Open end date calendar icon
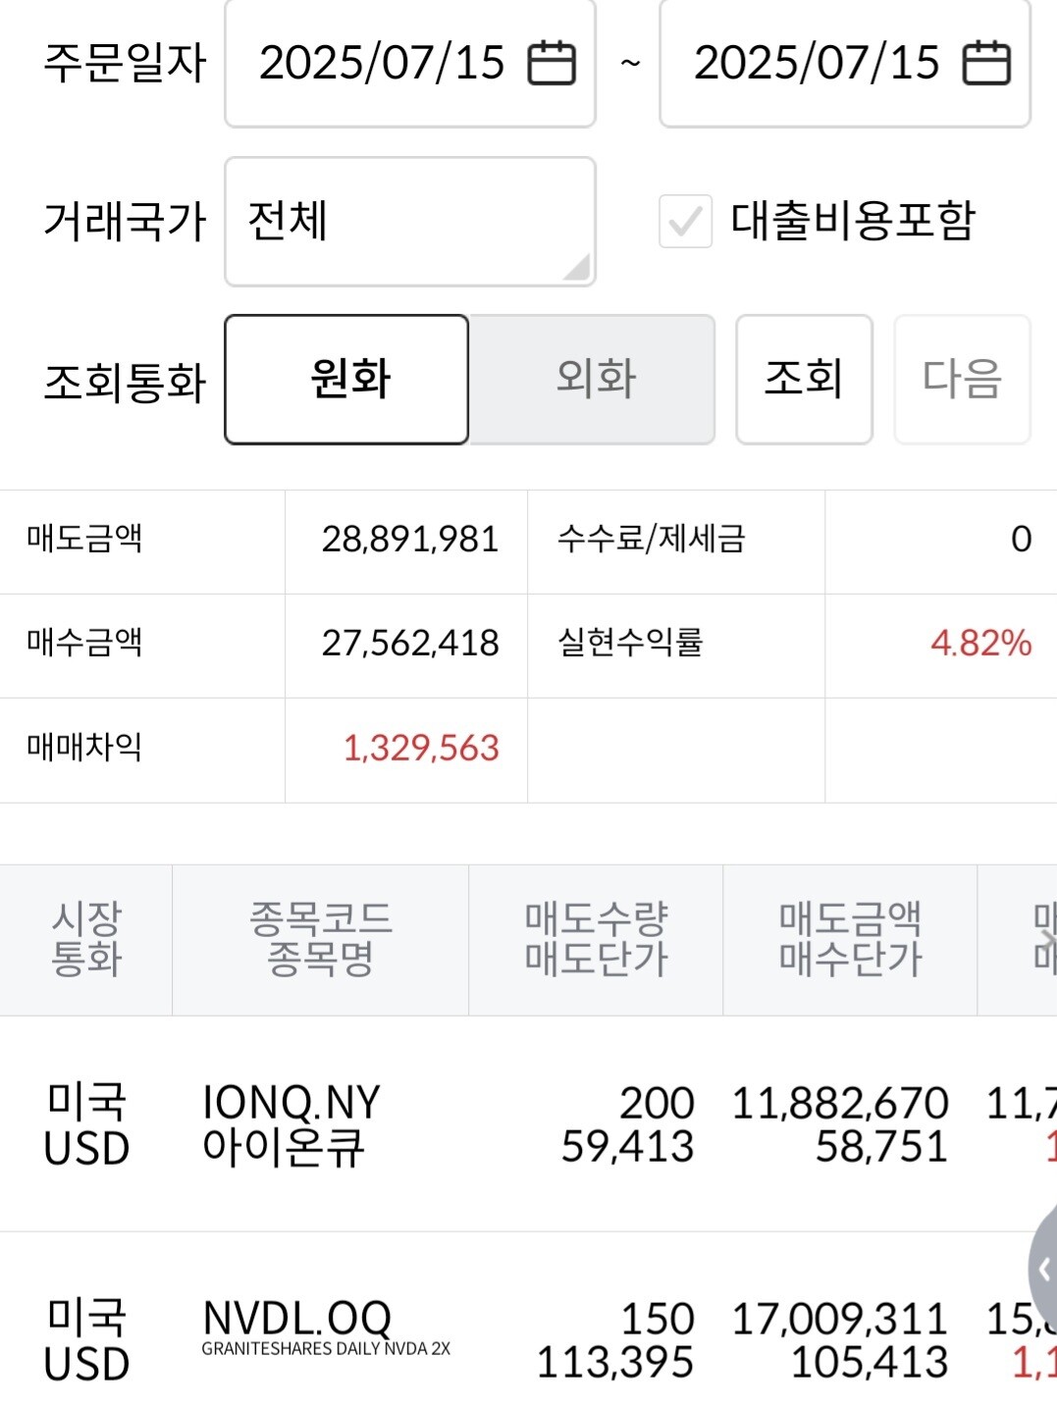The image size is (1057, 1408). point(986,64)
